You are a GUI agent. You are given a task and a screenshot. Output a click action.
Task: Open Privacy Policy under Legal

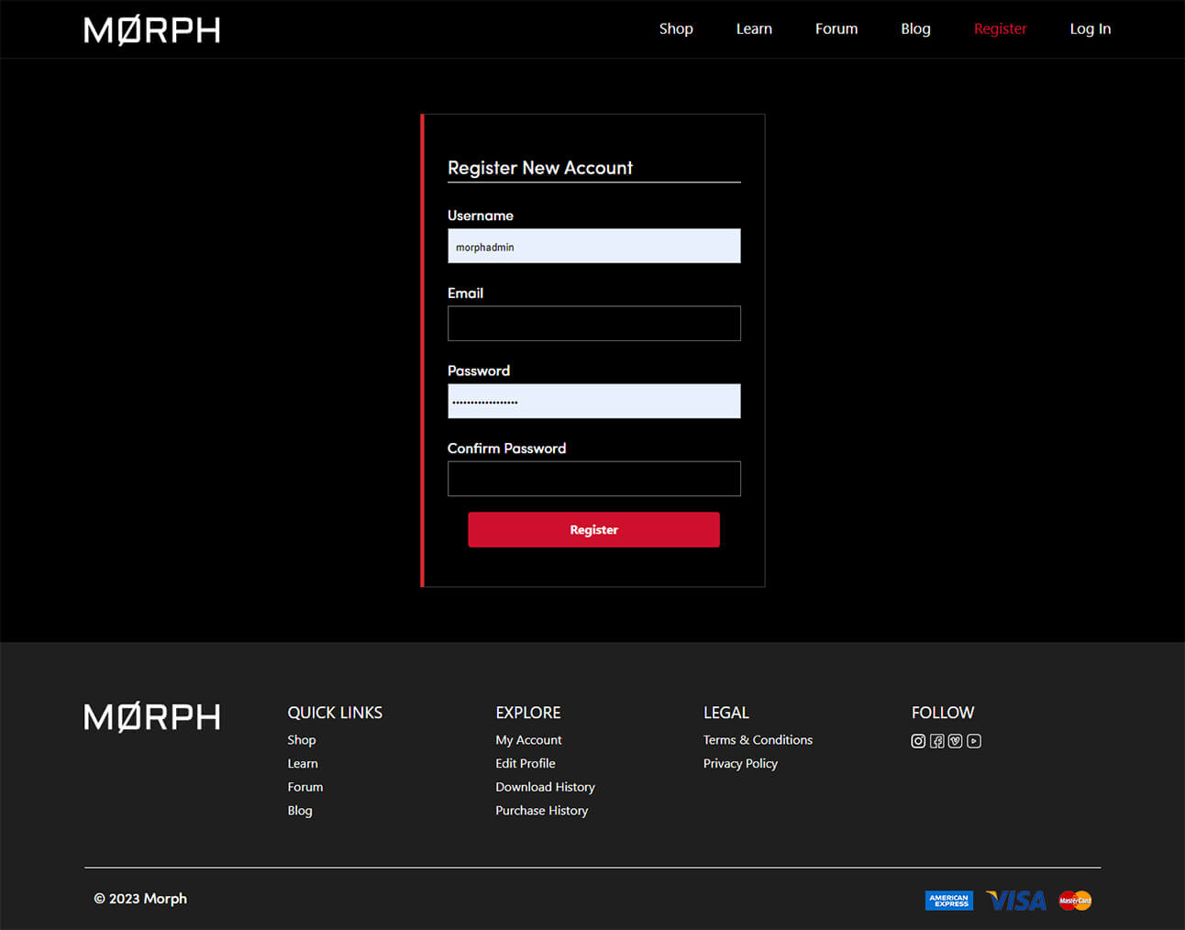click(740, 764)
